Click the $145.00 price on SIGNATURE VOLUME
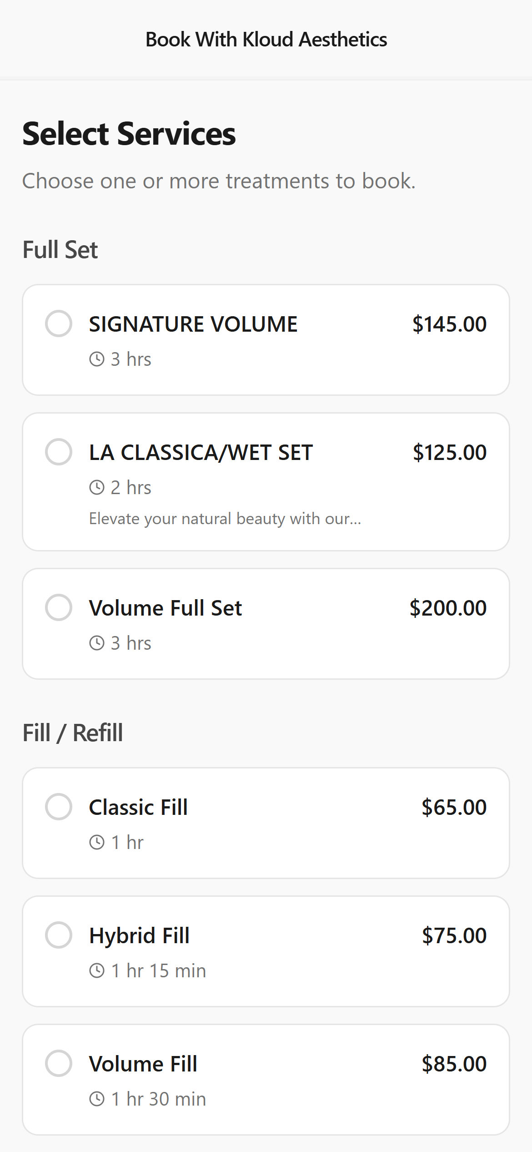 point(449,324)
